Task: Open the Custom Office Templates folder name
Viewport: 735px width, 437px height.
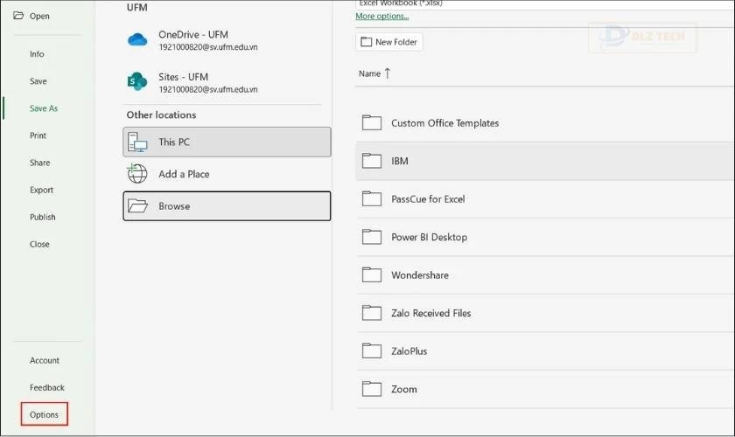Action: coord(444,123)
